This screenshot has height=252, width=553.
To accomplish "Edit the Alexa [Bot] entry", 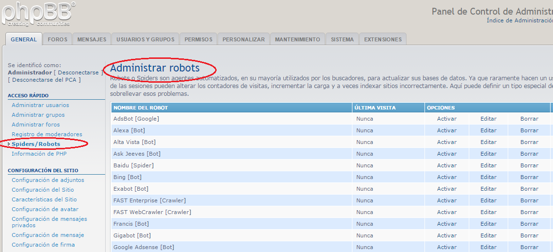I will pos(488,130).
